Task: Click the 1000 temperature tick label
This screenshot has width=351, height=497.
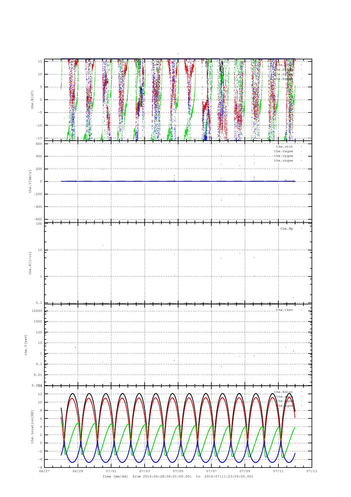Action: click(38, 321)
